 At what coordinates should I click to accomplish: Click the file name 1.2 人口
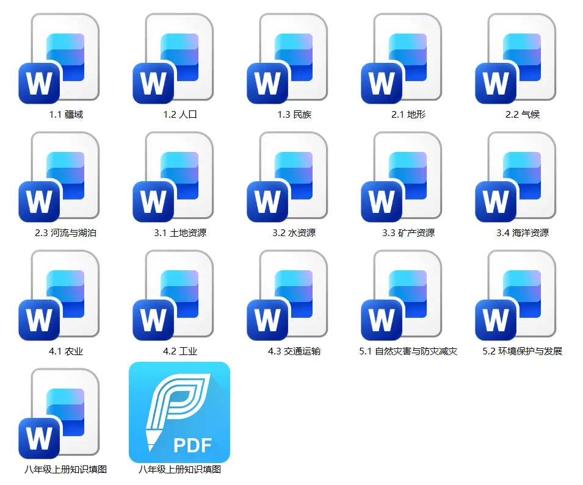180,115
